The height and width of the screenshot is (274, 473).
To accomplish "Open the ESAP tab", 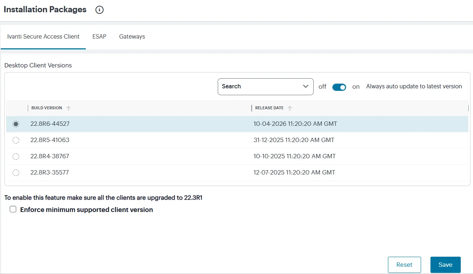I will coord(99,36).
